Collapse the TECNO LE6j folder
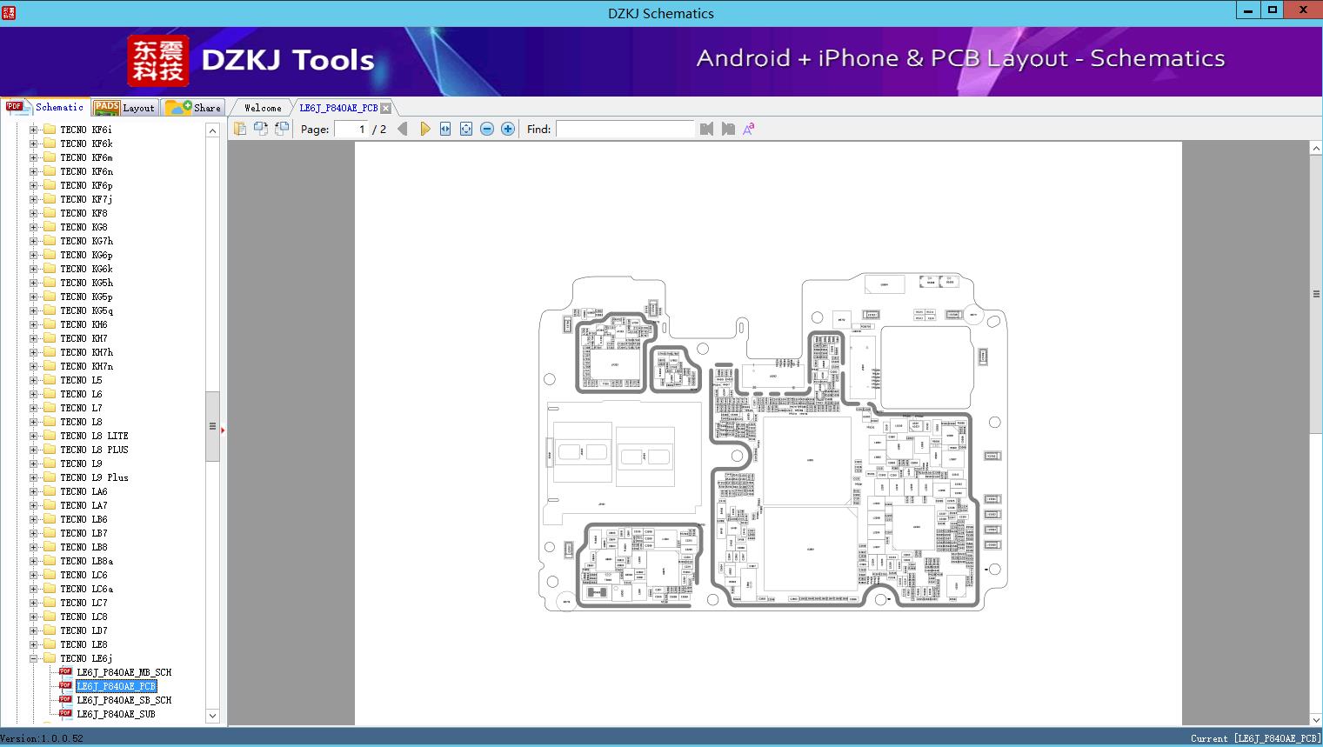This screenshot has width=1323, height=747. pyautogui.click(x=34, y=658)
